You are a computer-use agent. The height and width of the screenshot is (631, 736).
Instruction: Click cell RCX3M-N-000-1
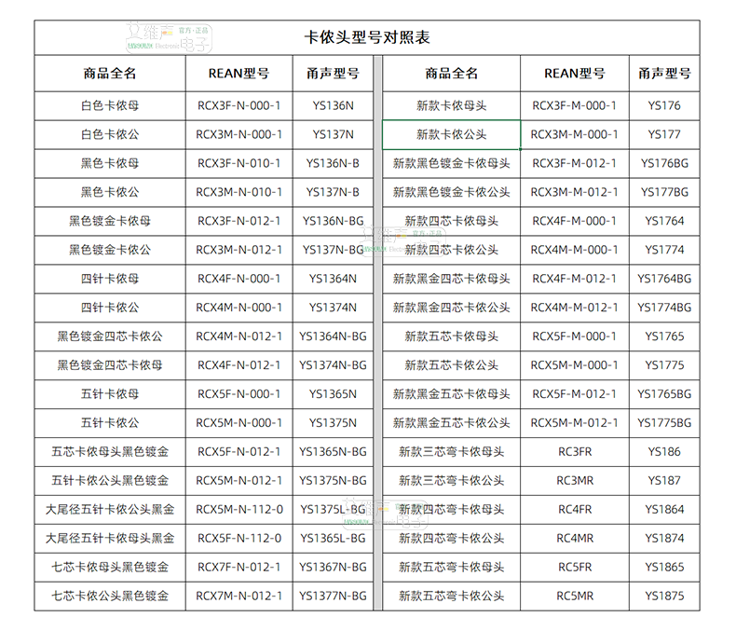click(239, 135)
